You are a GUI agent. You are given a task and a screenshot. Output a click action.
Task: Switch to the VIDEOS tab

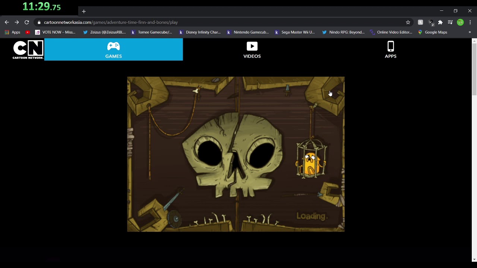pos(252,50)
